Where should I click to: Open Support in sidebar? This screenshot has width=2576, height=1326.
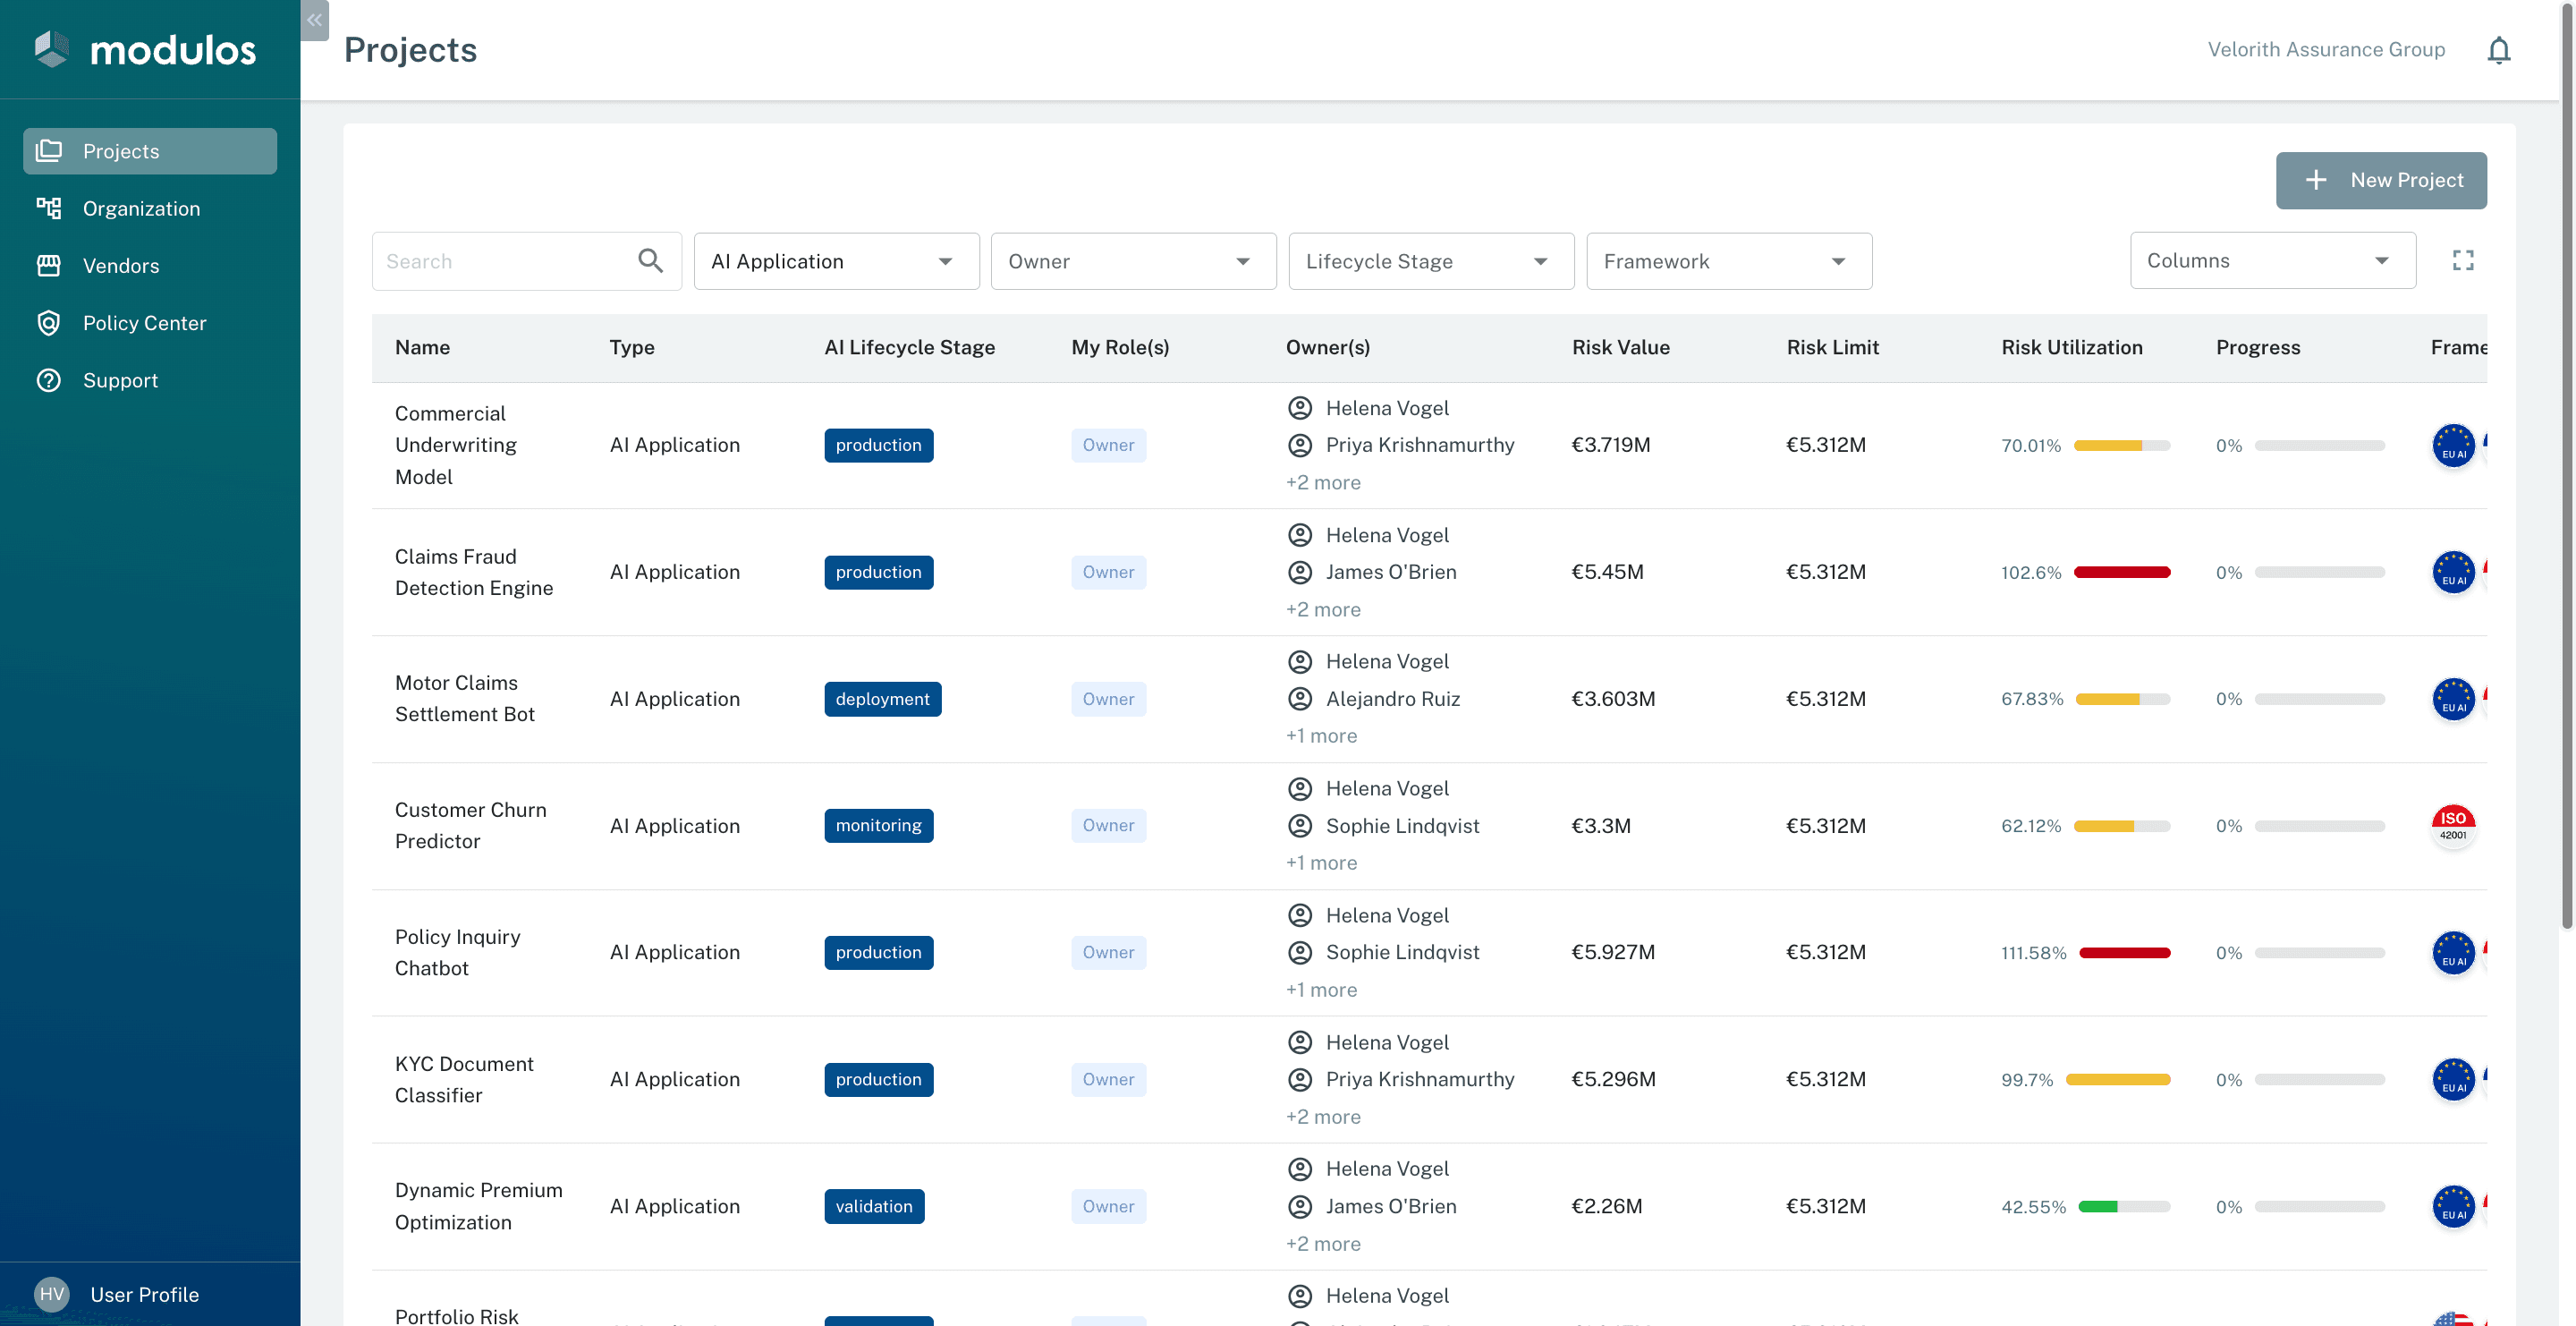point(150,380)
